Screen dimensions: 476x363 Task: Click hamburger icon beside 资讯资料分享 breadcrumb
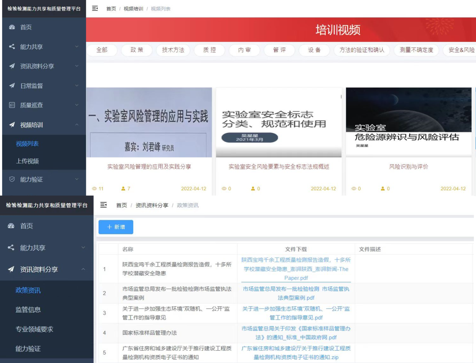104,205
